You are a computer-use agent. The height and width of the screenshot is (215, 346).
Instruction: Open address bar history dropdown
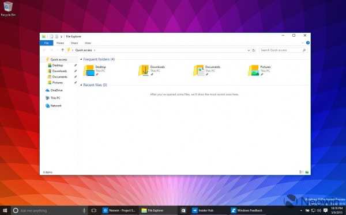(249, 51)
